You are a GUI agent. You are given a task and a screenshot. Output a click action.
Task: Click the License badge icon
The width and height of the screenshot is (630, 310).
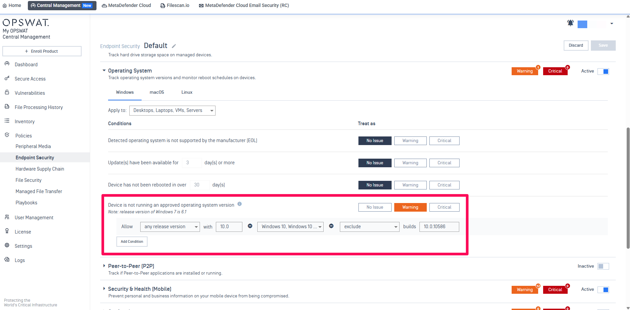7,231
